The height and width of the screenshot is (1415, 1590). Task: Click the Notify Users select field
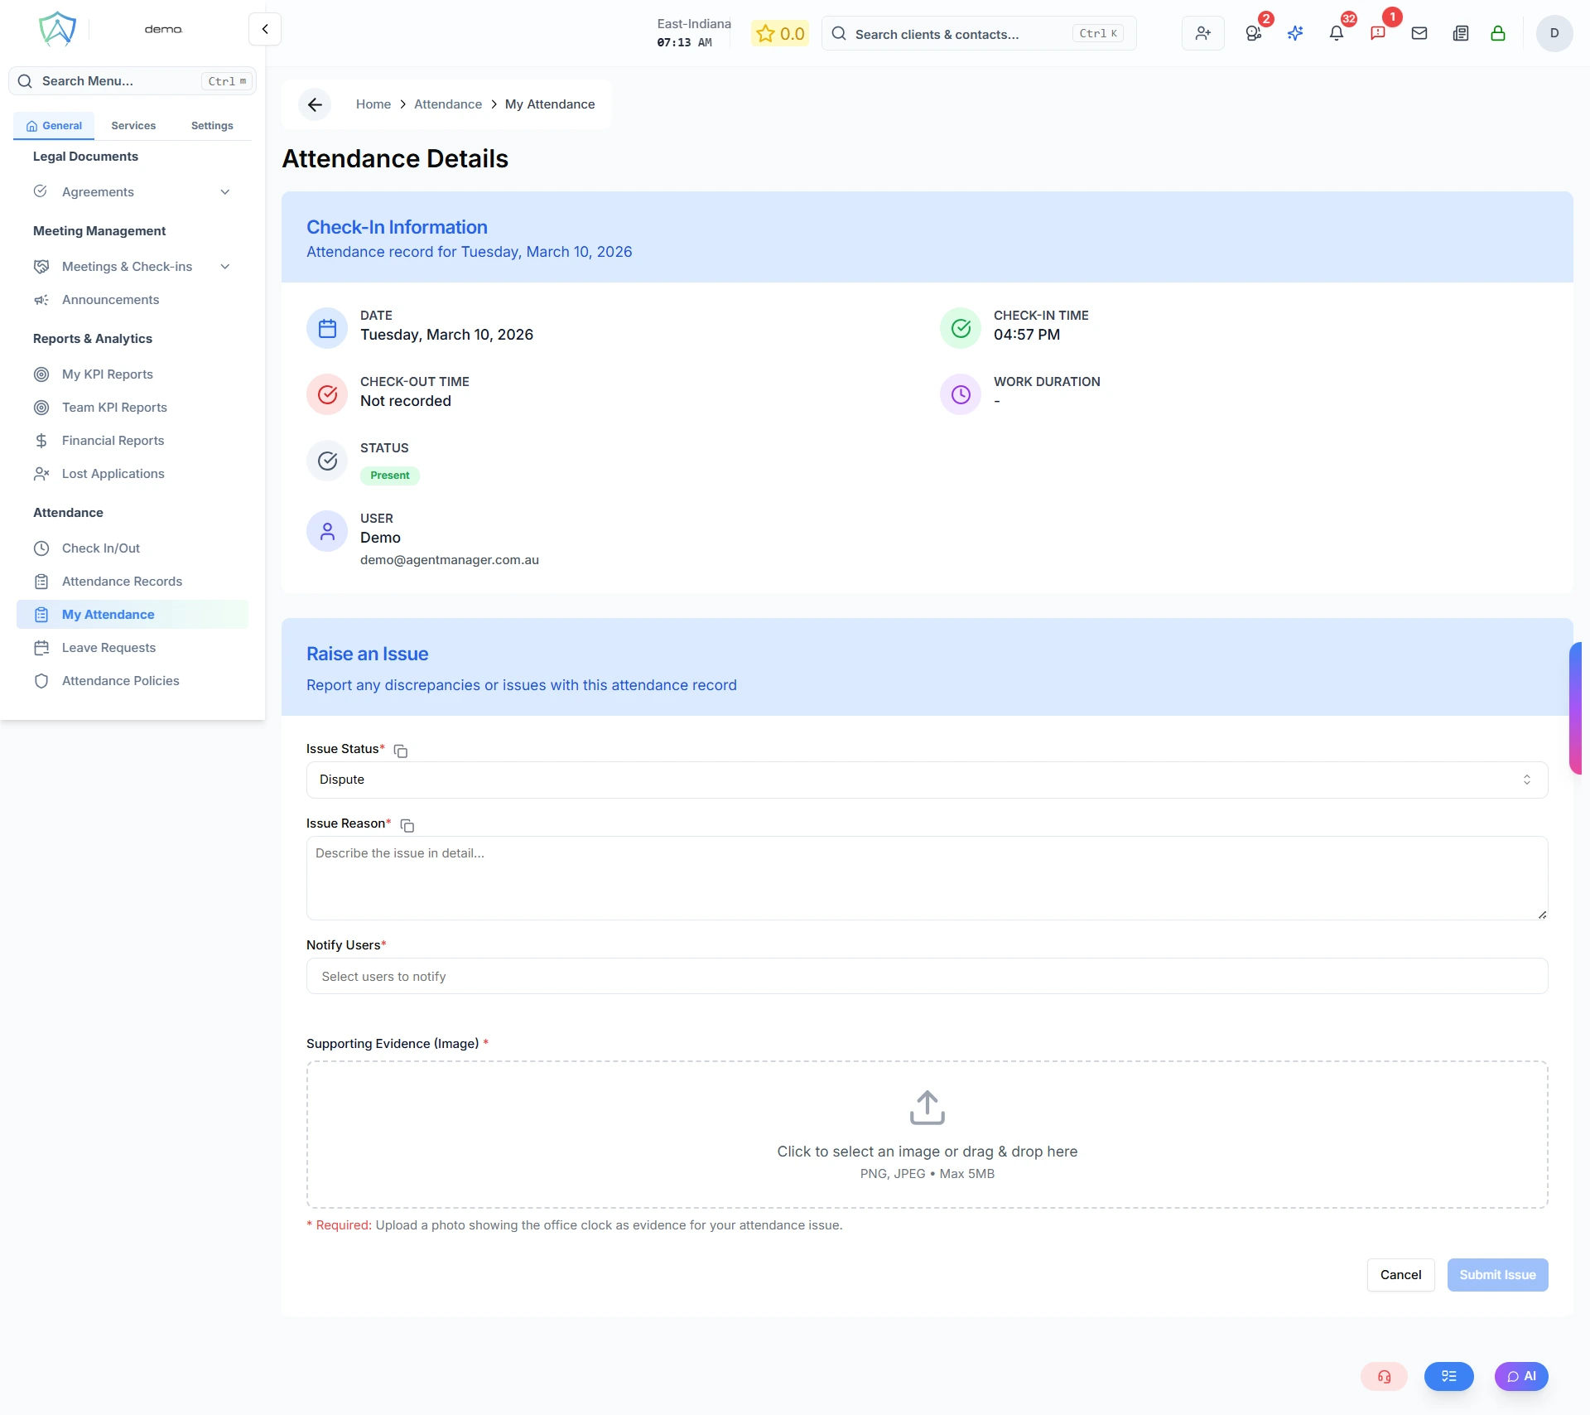point(927,976)
